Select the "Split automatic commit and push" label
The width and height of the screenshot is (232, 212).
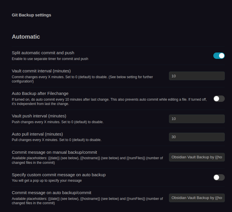point(43,53)
